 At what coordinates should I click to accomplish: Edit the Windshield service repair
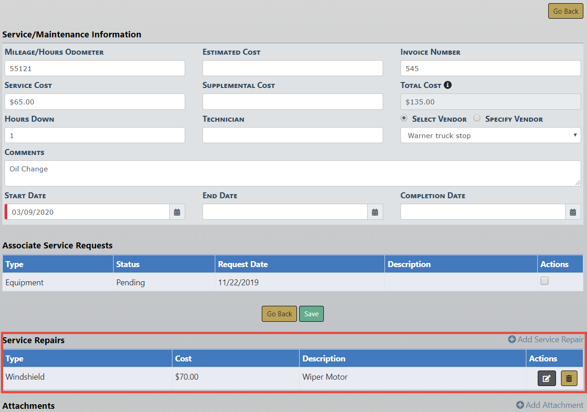click(x=546, y=378)
